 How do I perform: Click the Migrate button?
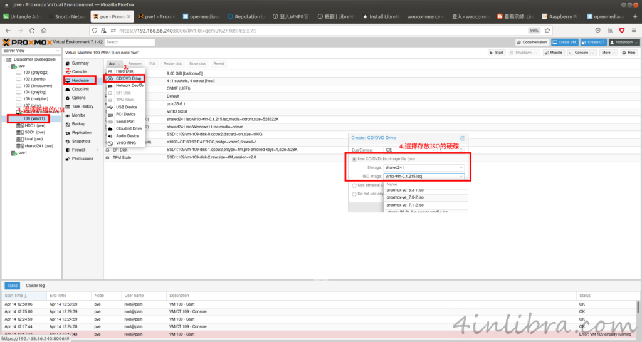[553, 53]
